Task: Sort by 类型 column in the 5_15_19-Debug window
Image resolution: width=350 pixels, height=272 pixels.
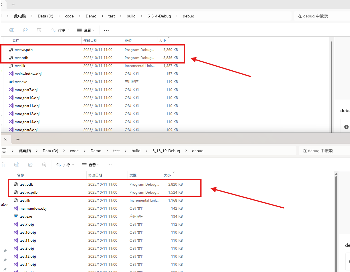Action: (133, 175)
